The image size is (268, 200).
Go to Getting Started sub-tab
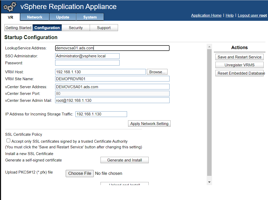point(19,28)
